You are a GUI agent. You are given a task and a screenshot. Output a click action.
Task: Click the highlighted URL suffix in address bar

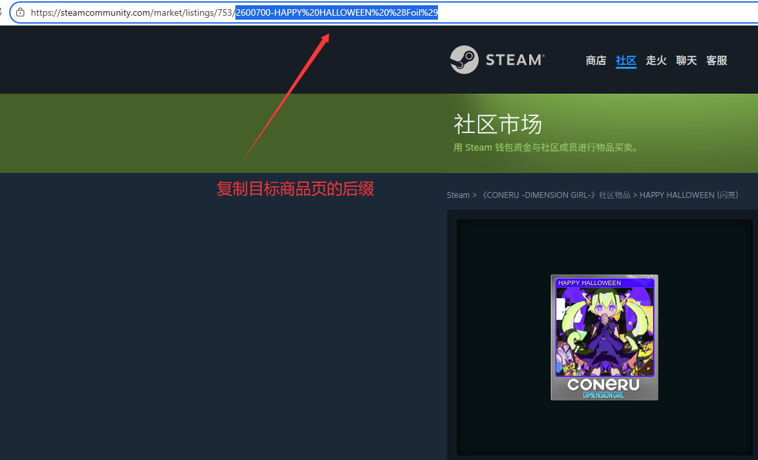click(x=336, y=12)
